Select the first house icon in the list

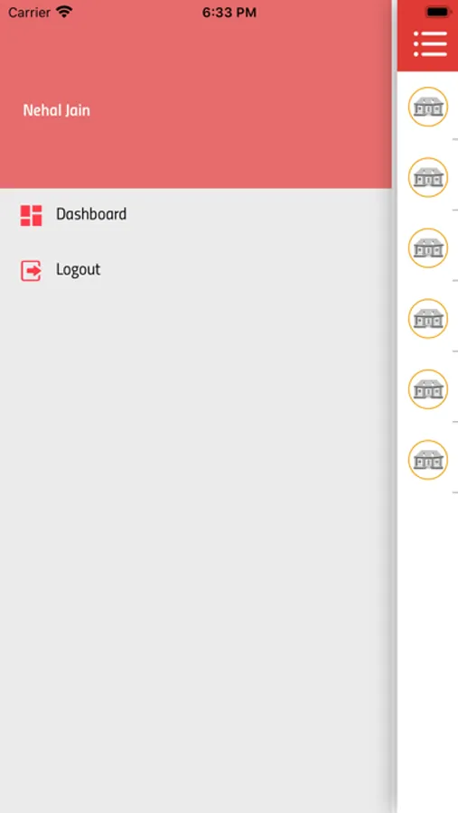click(428, 107)
